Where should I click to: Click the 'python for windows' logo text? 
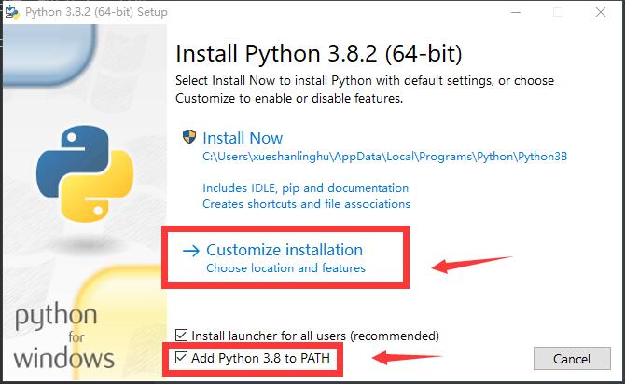point(63,336)
